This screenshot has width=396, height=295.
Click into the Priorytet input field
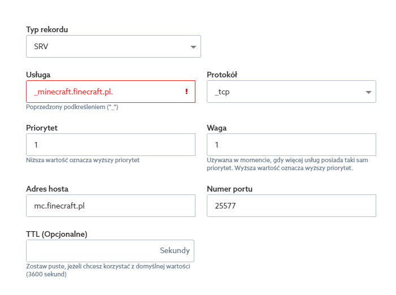110,145
